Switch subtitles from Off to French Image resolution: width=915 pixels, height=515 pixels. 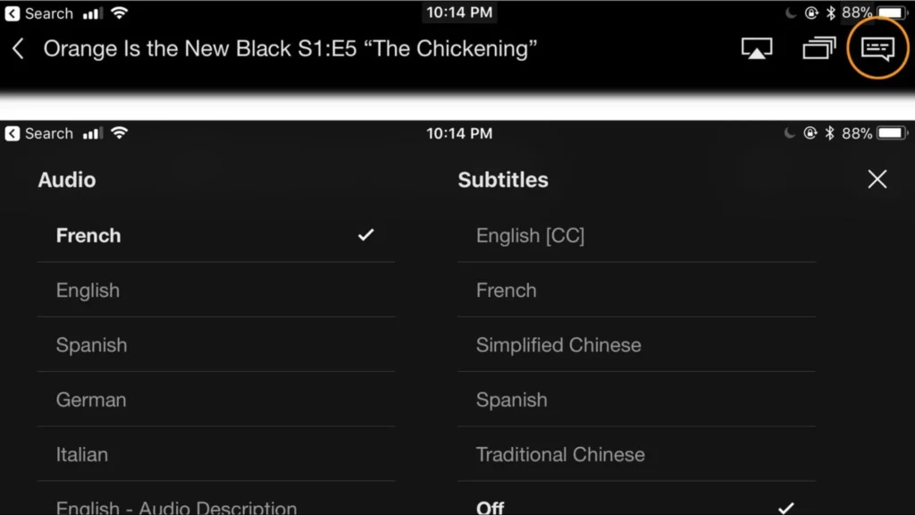[x=507, y=290]
